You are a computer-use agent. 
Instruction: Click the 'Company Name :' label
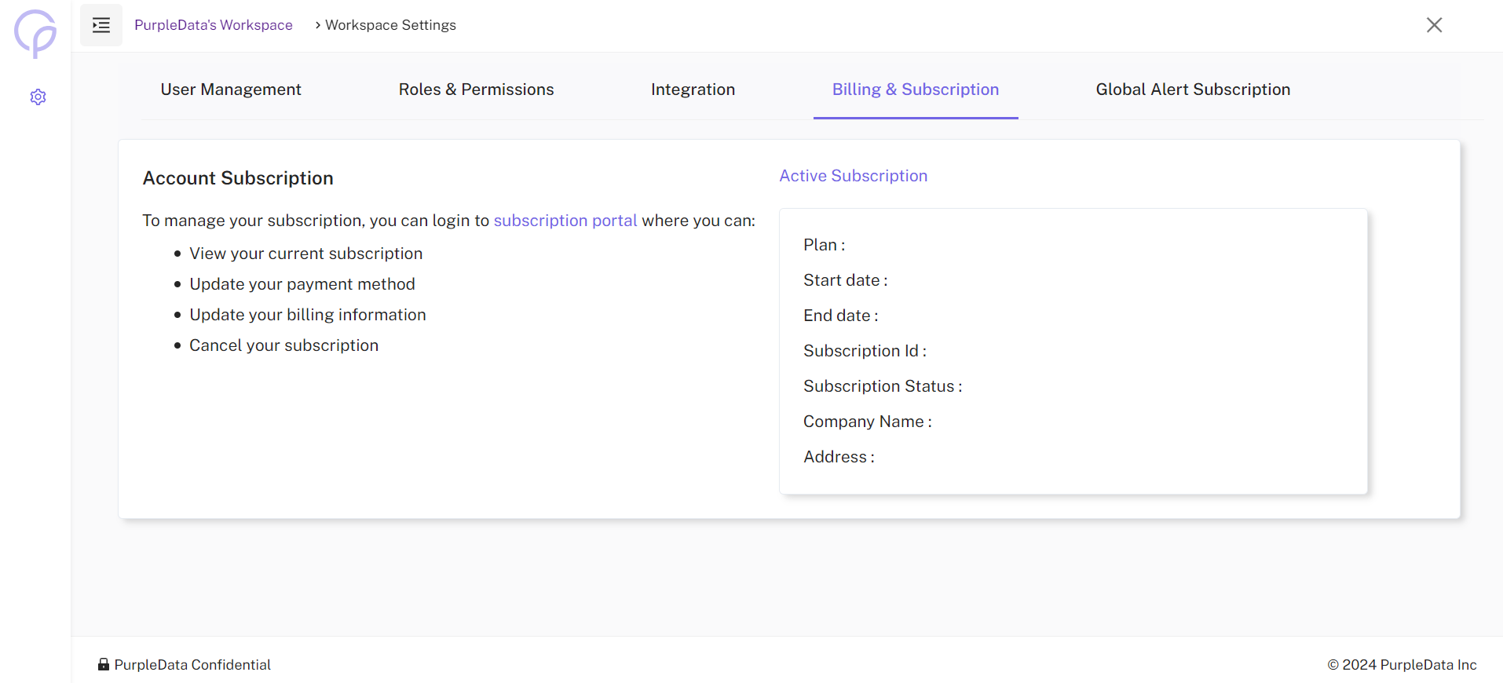click(x=868, y=422)
